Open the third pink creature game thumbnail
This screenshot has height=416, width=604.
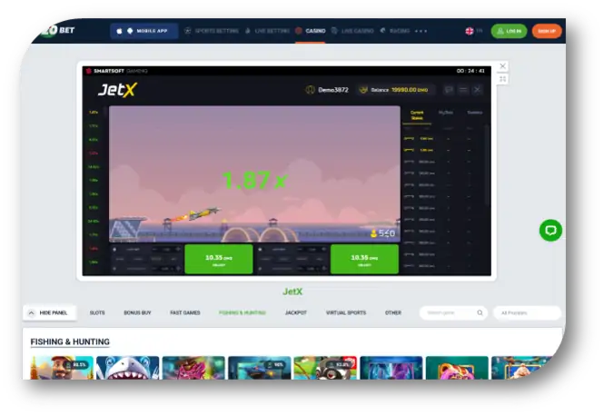[193, 368]
